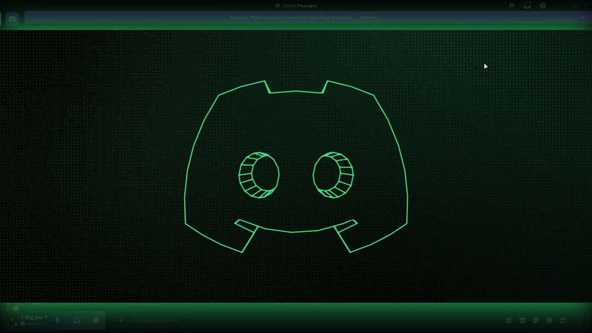Viewport: 592px width, 333px height.
Task: Open the Help question mark icon
Action: coord(543,6)
